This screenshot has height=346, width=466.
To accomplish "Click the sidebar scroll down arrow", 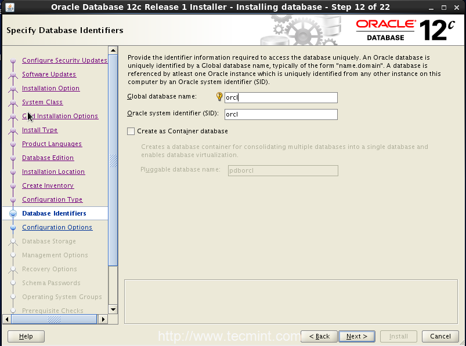I will click(113, 309).
